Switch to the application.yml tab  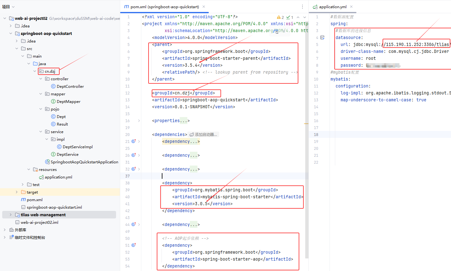click(332, 7)
